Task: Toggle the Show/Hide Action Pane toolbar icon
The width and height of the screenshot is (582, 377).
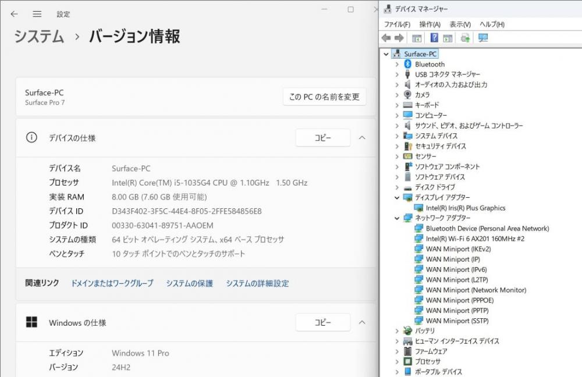Action: (448, 38)
